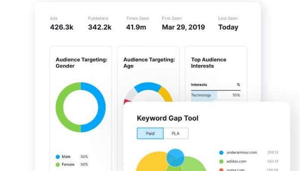
Task: Click the 50% value beside Technology
Action: click(236, 95)
